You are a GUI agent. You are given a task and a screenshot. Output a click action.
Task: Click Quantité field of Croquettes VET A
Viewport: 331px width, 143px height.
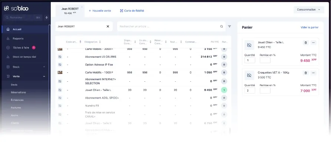click(x=250, y=91)
